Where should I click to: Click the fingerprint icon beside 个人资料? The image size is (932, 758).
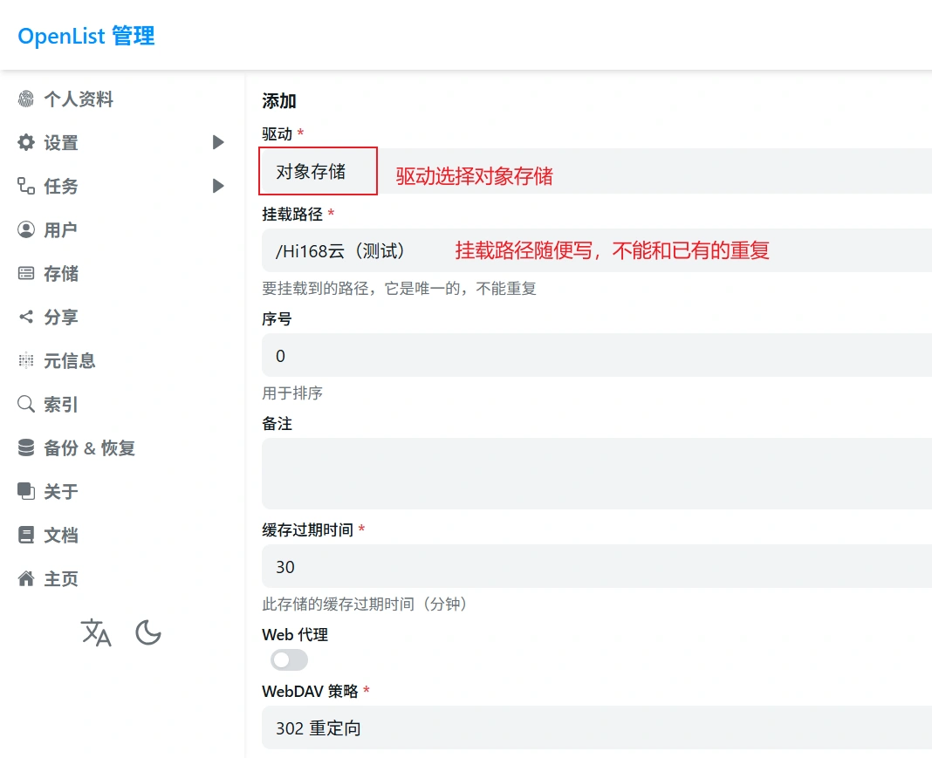pos(26,99)
